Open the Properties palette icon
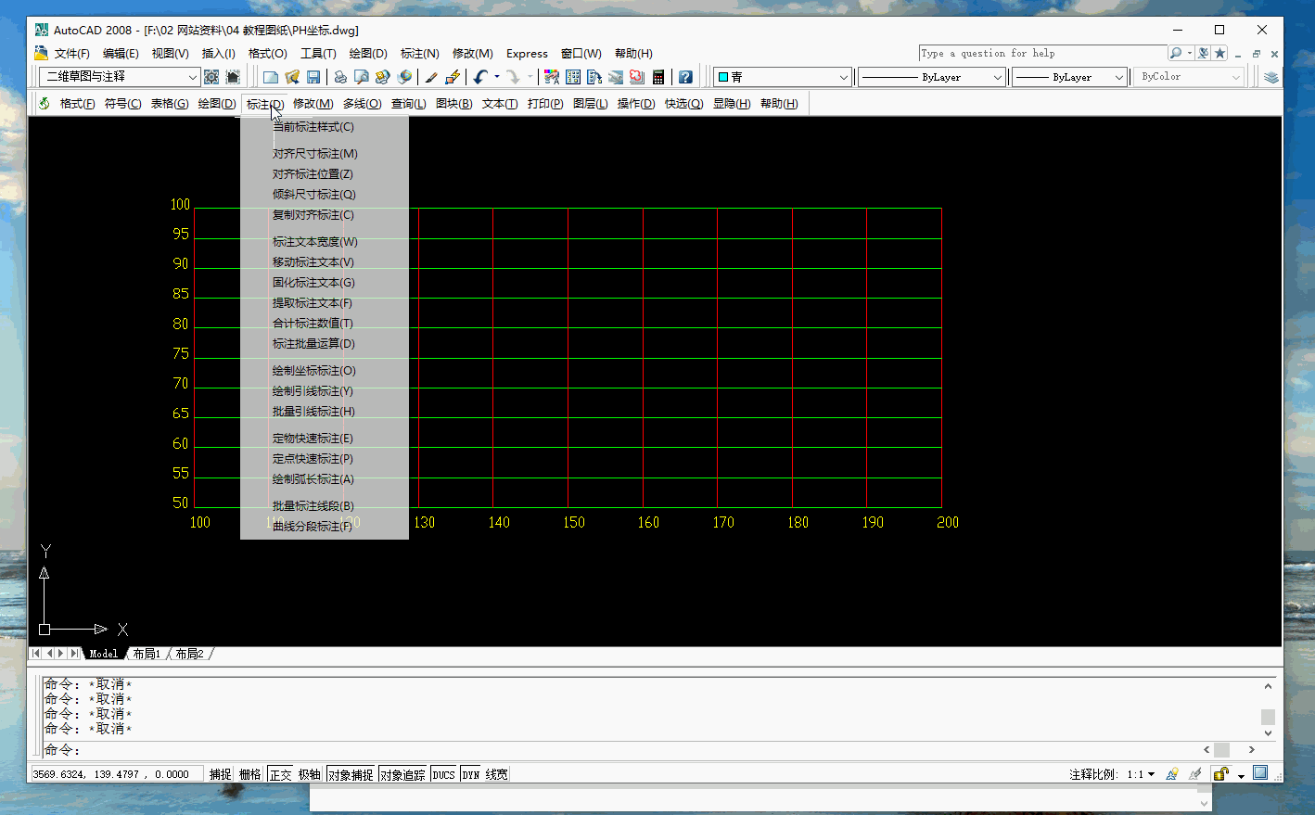Screen dimensions: 1315x815 [552, 77]
